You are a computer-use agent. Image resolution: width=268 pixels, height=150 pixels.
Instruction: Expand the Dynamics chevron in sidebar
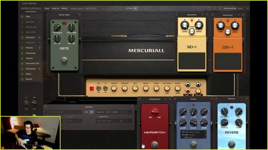(x=40, y=22)
